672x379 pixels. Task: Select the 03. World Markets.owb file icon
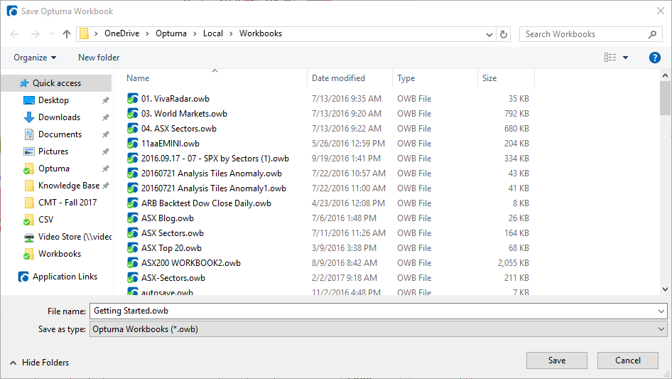tap(132, 114)
